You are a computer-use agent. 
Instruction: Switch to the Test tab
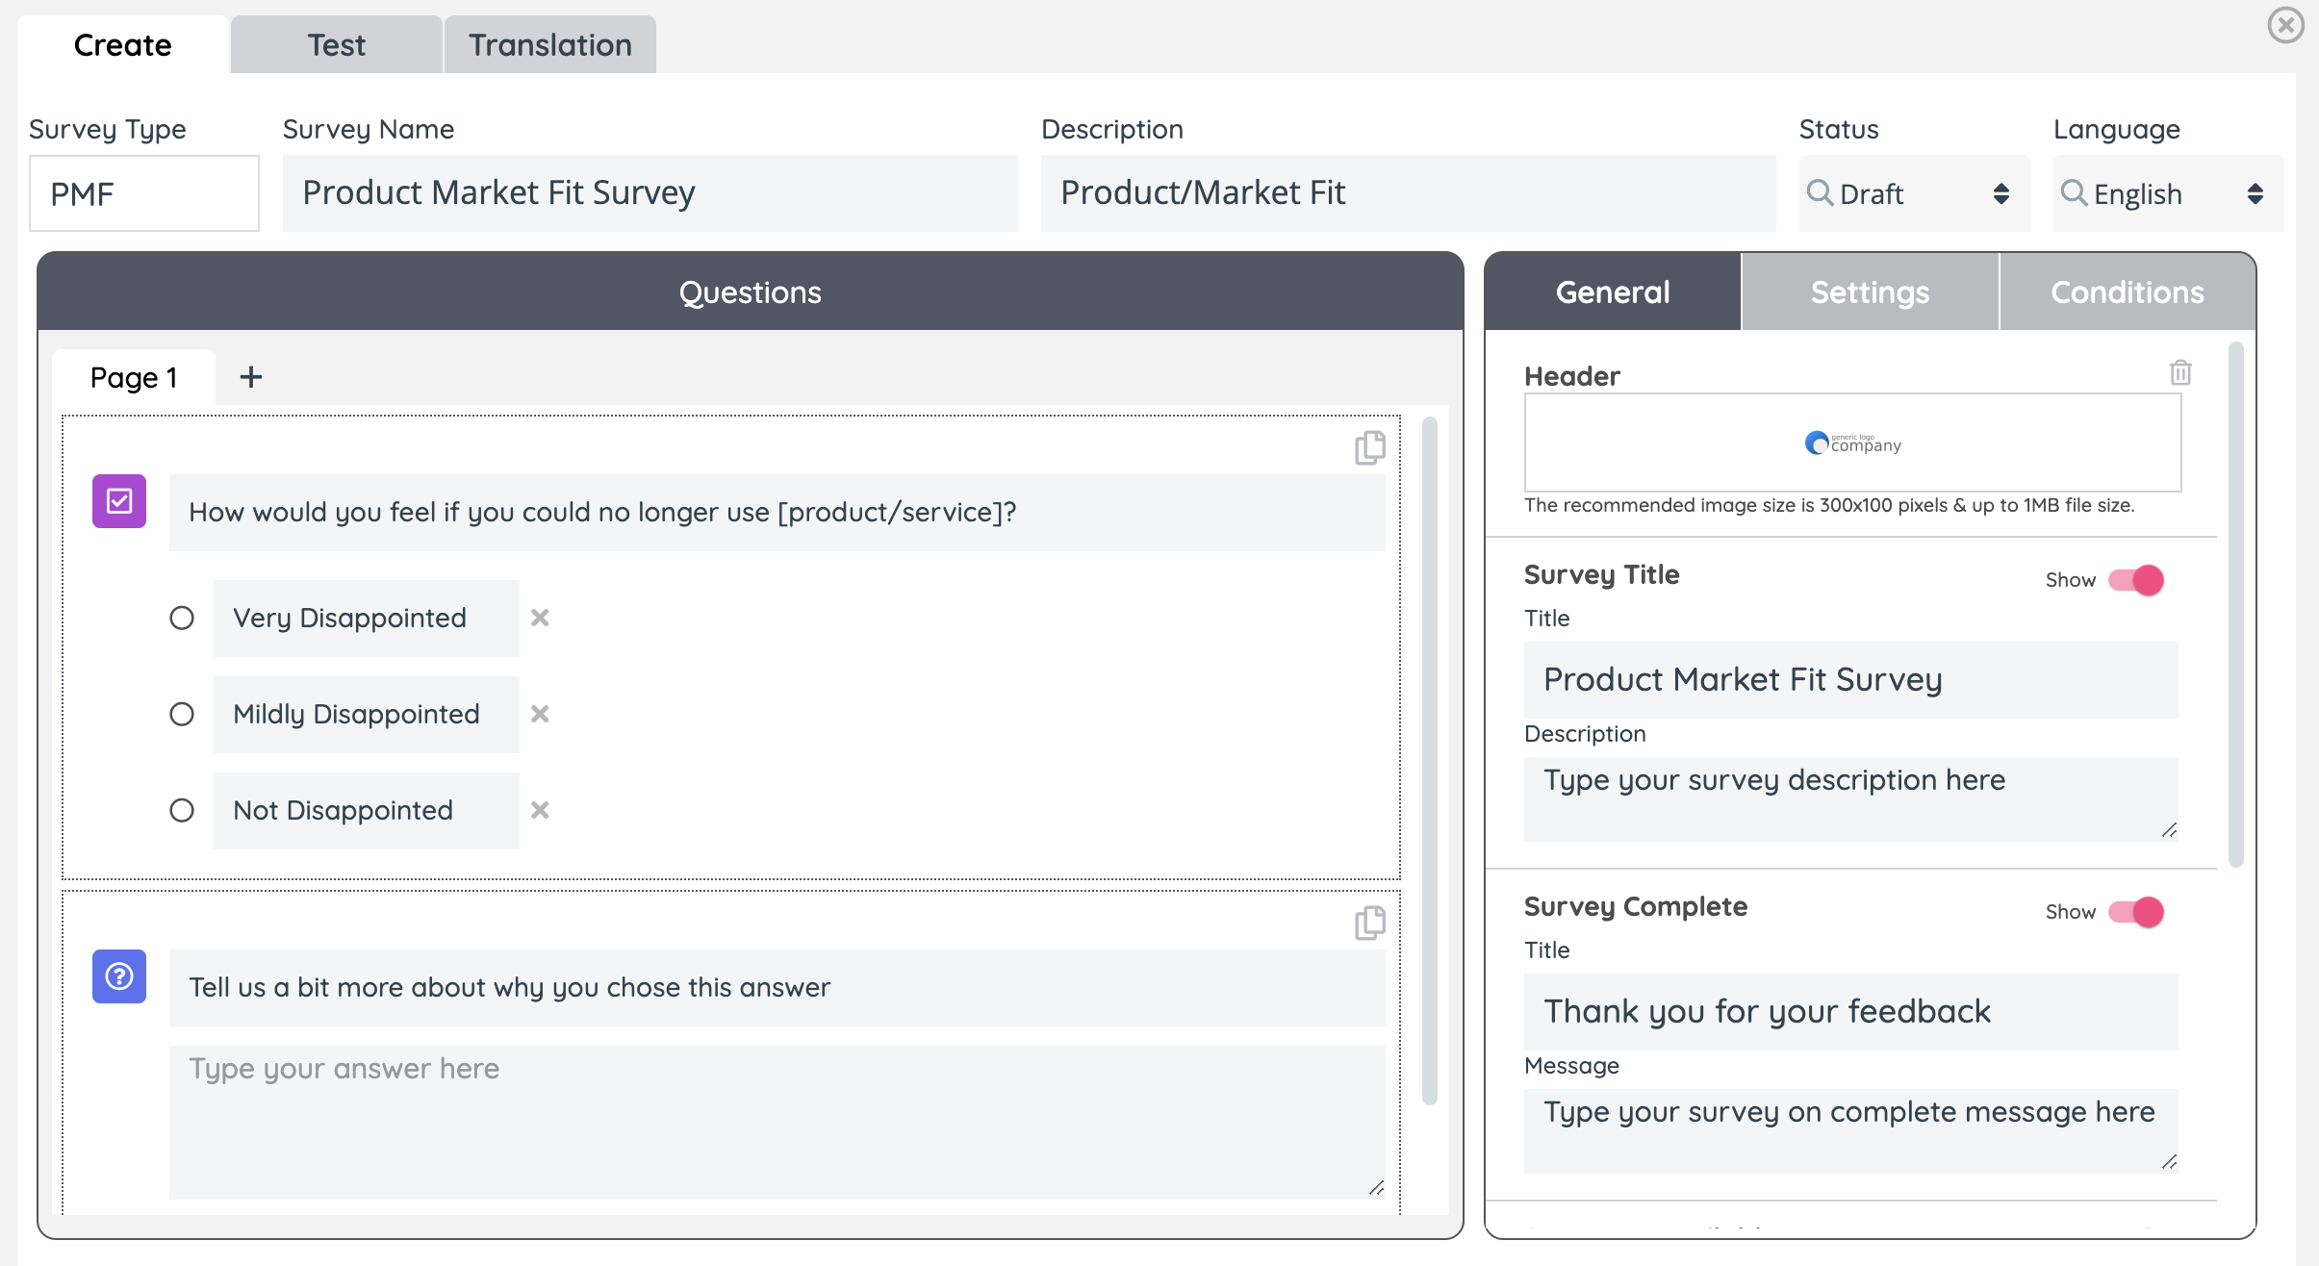coord(336,45)
